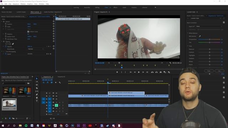Select the Selection tool in the timeline toolbox
228x128 pixels.
coord(37,79)
